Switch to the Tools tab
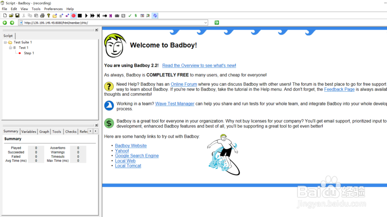Screen dimensions: 387x217 click(x=57, y=132)
